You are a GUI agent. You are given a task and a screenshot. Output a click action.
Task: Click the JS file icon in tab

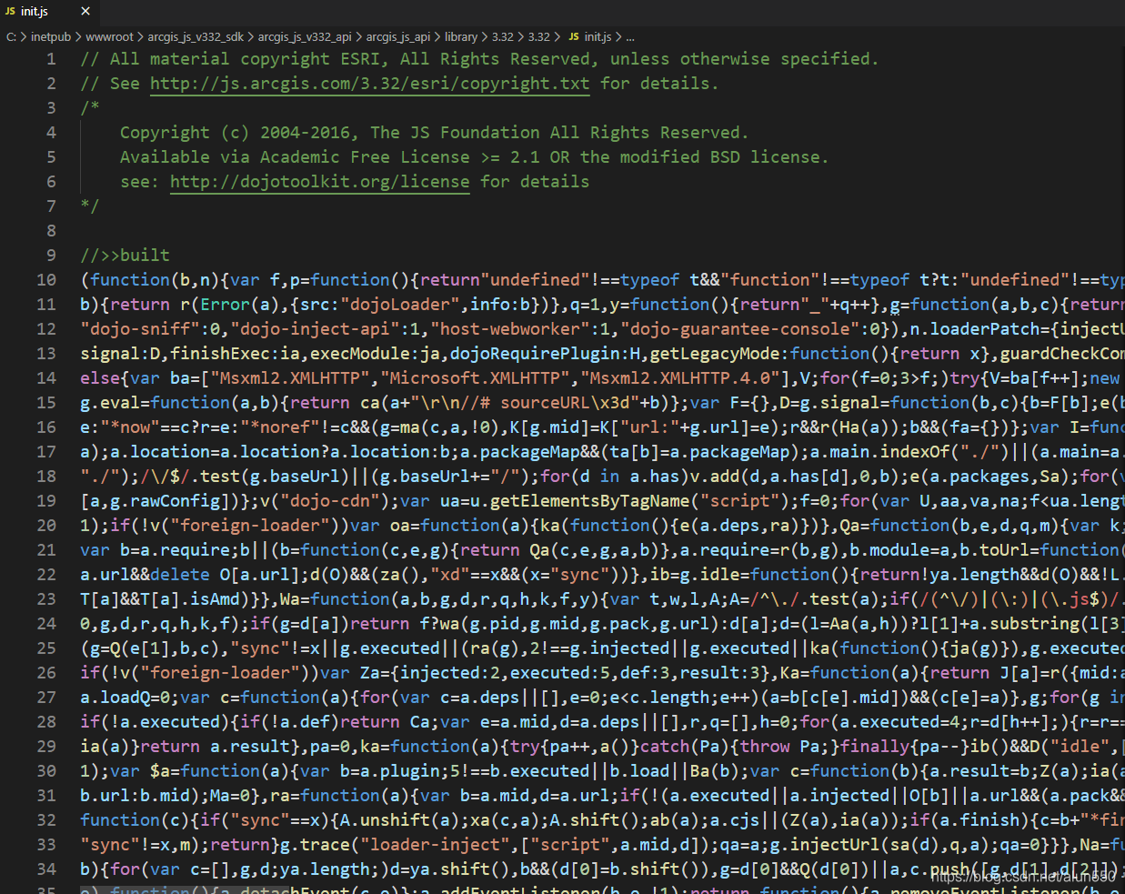pyautogui.click(x=10, y=12)
